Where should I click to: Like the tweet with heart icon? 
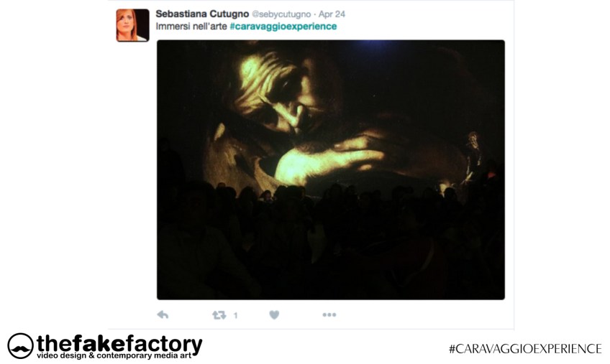274,315
